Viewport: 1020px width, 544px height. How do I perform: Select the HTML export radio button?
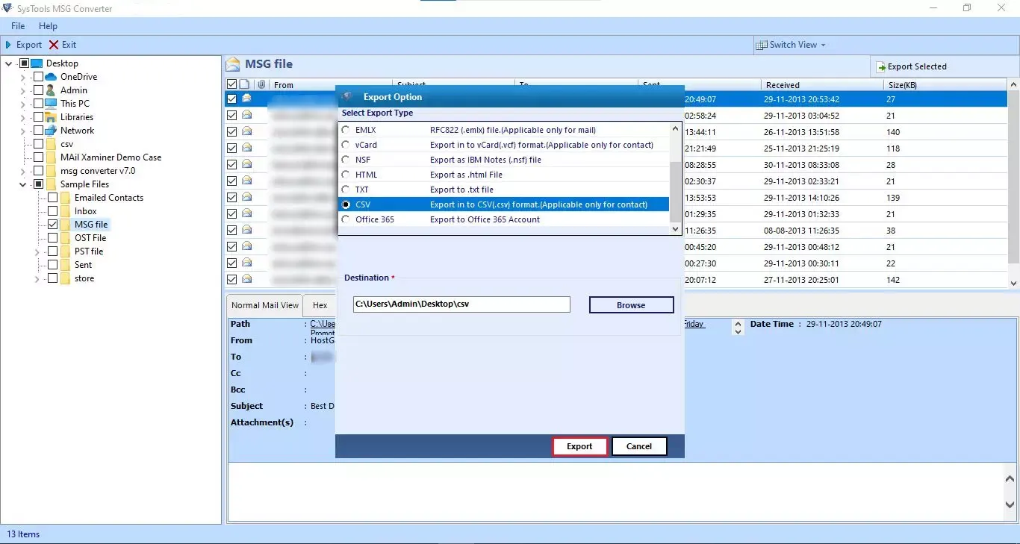click(x=345, y=175)
